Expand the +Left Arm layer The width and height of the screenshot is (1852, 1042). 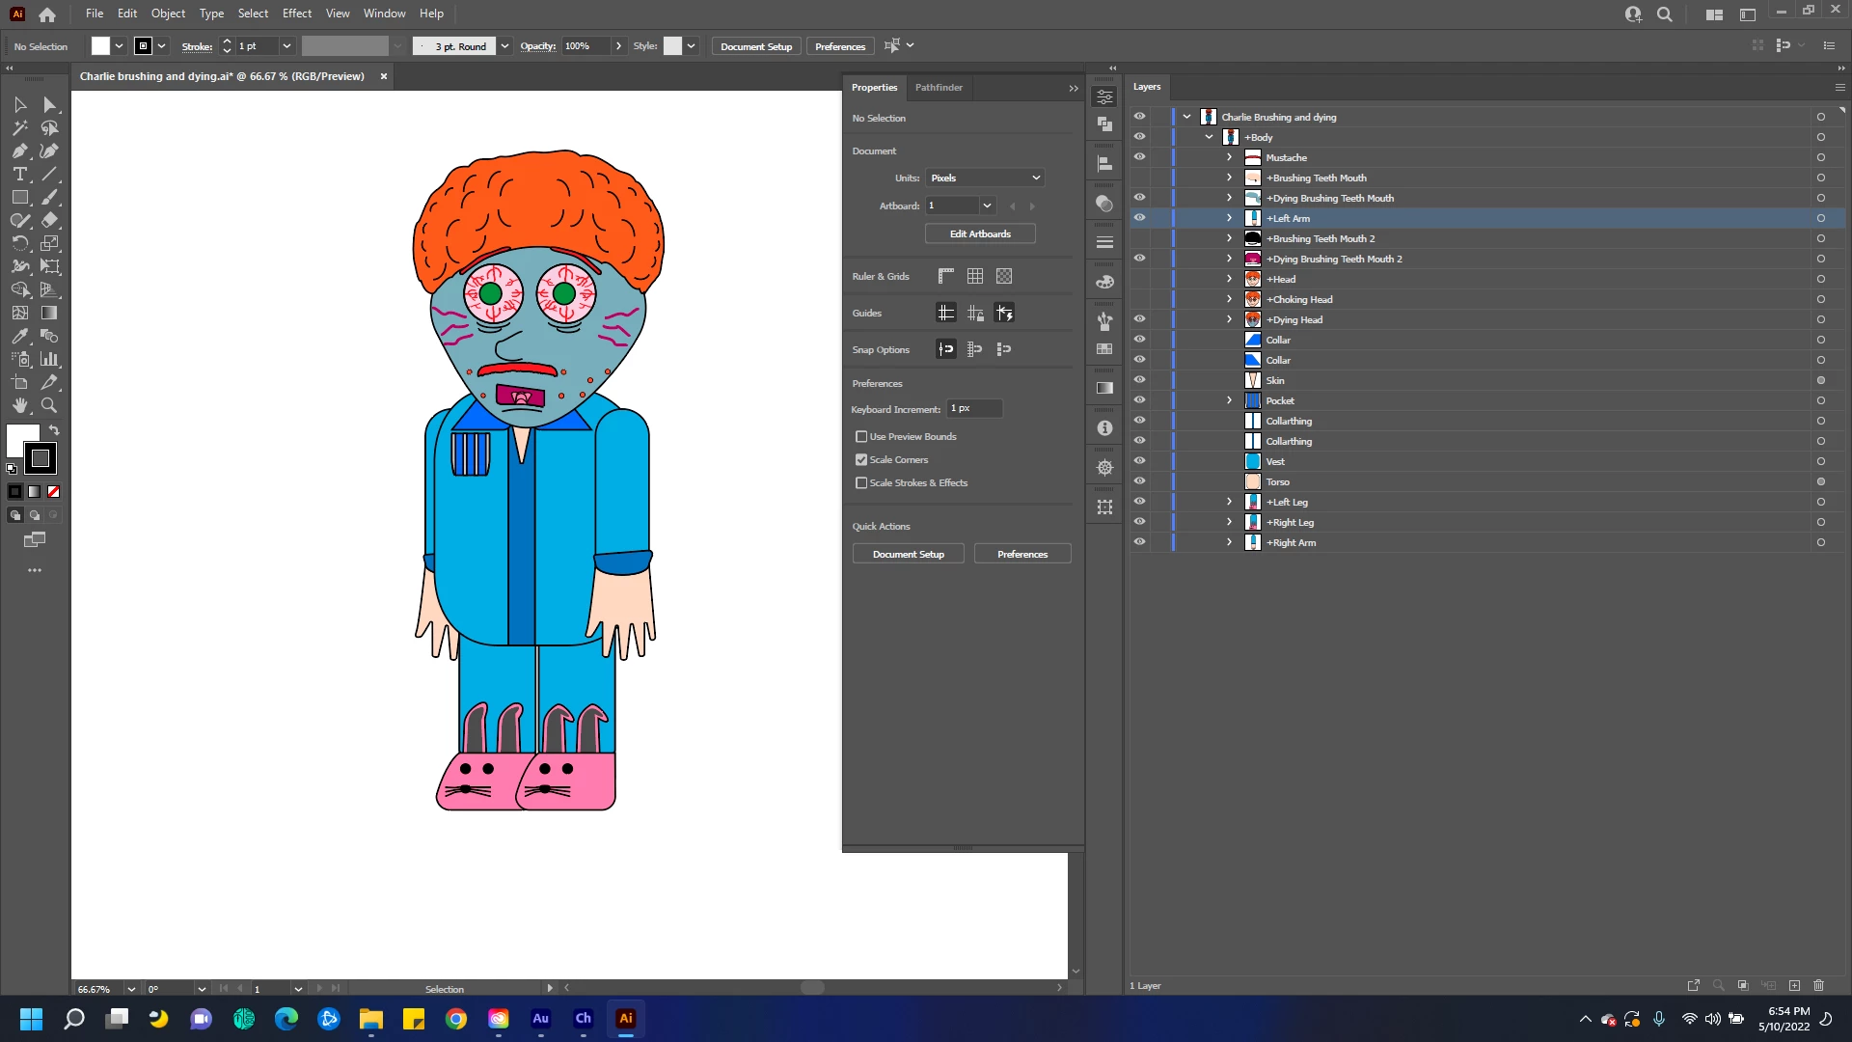(1229, 218)
